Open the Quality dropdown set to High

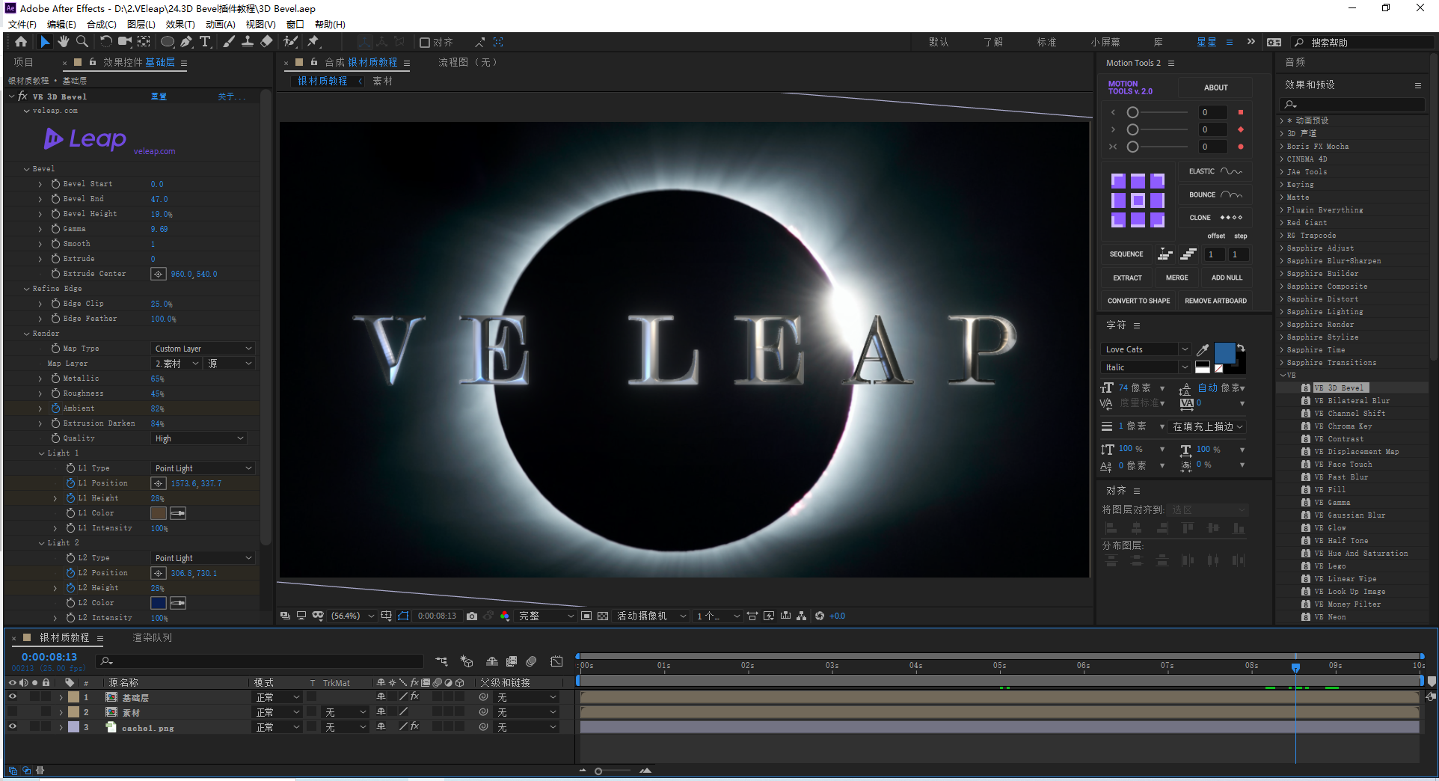(199, 438)
